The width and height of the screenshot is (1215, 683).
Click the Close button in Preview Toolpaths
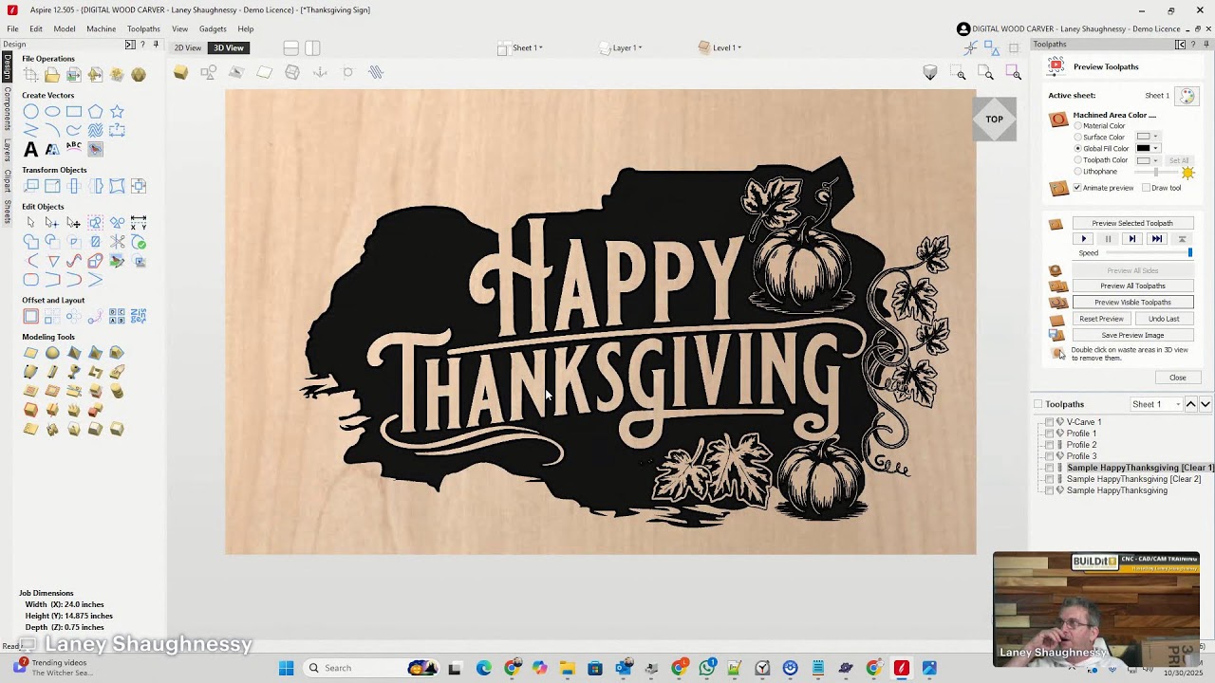1177,378
